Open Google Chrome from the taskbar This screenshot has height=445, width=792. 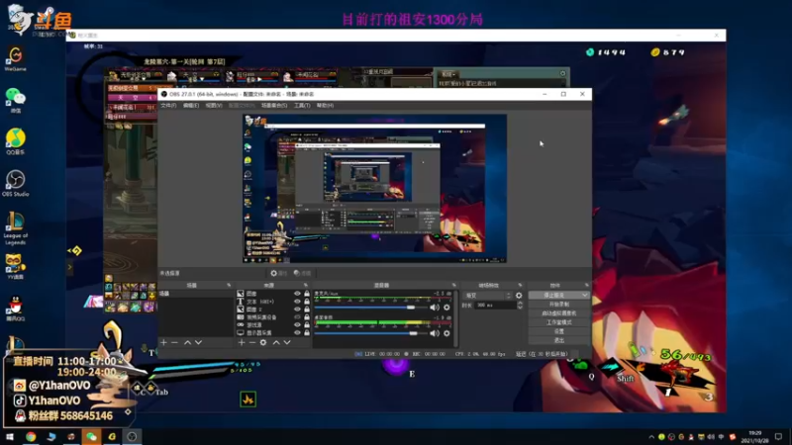31,437
